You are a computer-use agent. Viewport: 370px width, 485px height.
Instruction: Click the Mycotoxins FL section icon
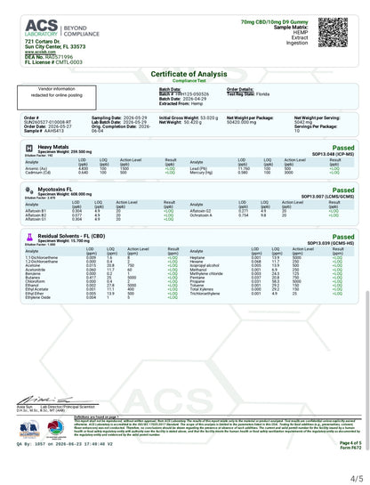point(29,190)
